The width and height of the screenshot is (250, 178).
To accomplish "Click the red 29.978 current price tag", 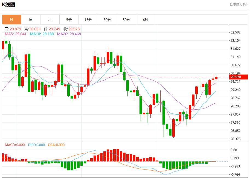I will pos(235,77).
